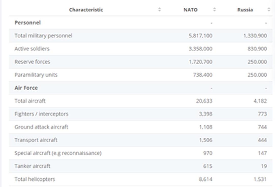
Task: Select Active soldiers row label
Action: pos(32,49)
